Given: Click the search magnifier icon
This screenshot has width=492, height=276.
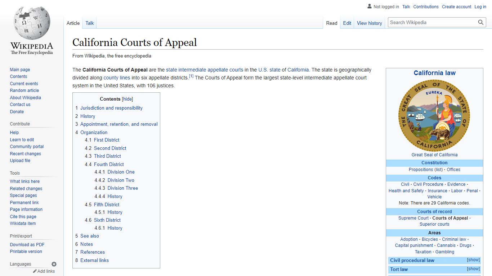Looking at the screenshot, I should (x=481, y=22).
